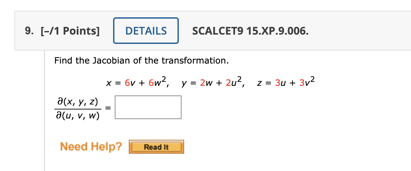411x171 pixels.
Task: Select the [-/1 Points] score text
Action: tap(70, 31)
